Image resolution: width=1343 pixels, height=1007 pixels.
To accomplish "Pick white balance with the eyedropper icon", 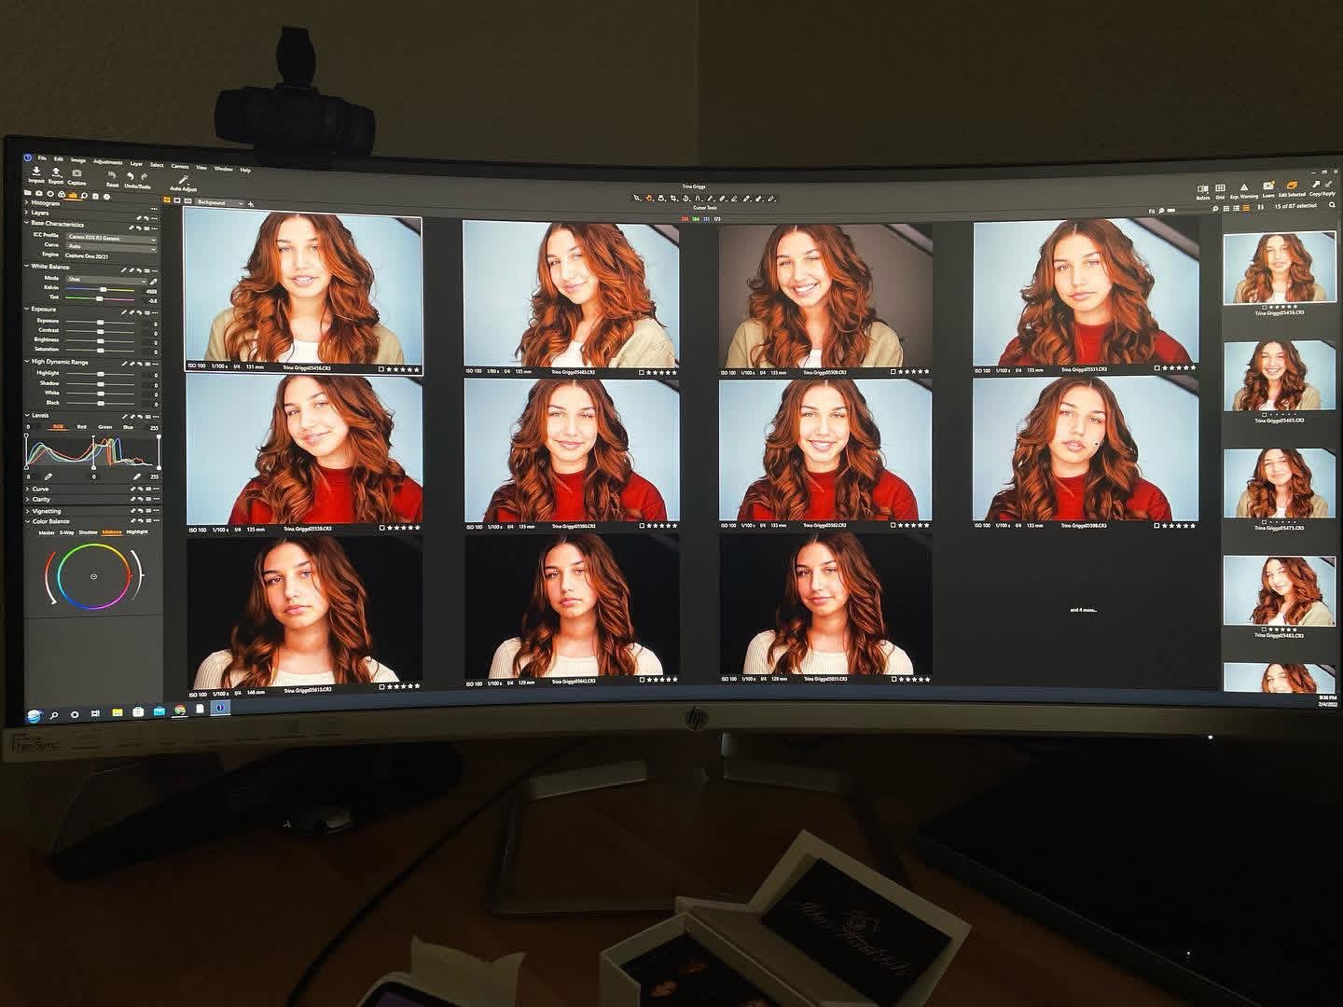I will click(154, 280).
